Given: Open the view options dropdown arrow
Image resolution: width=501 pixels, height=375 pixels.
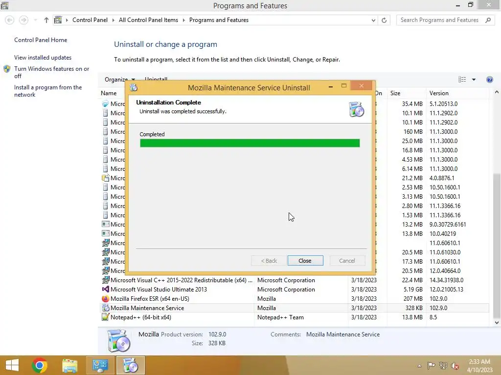Looking at the screenshot, I should coord(474,80).
